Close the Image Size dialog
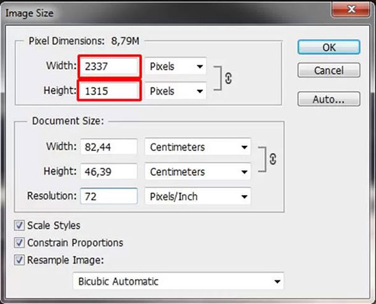This screenshot has height=304, width=376. coord(351,10)
